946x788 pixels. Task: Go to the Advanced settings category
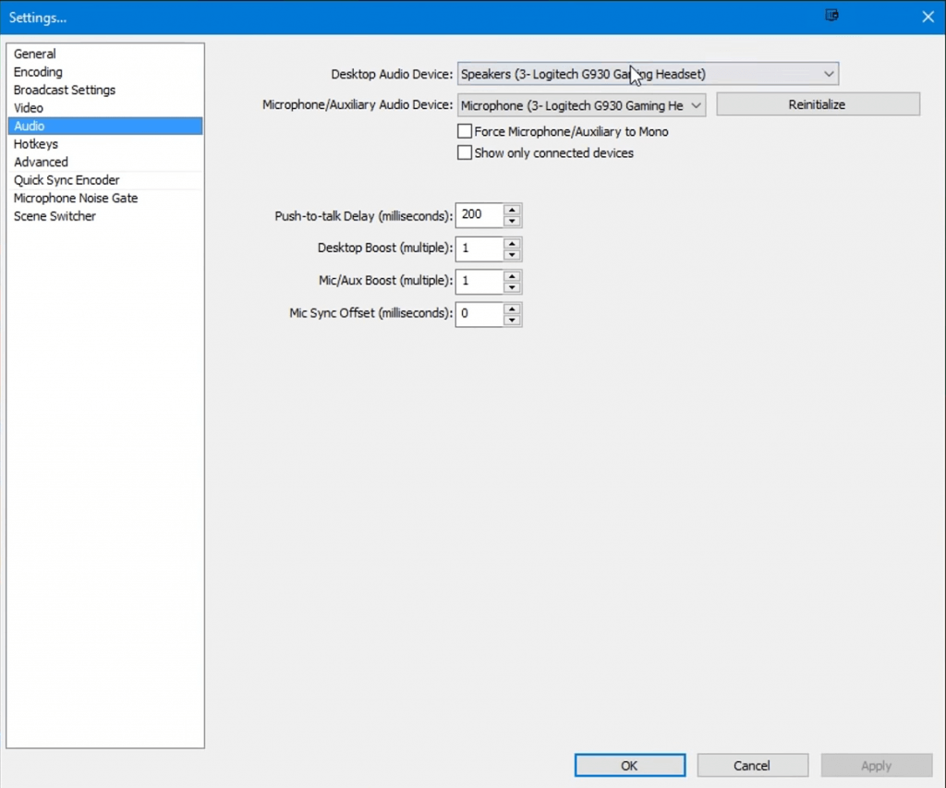105,163
